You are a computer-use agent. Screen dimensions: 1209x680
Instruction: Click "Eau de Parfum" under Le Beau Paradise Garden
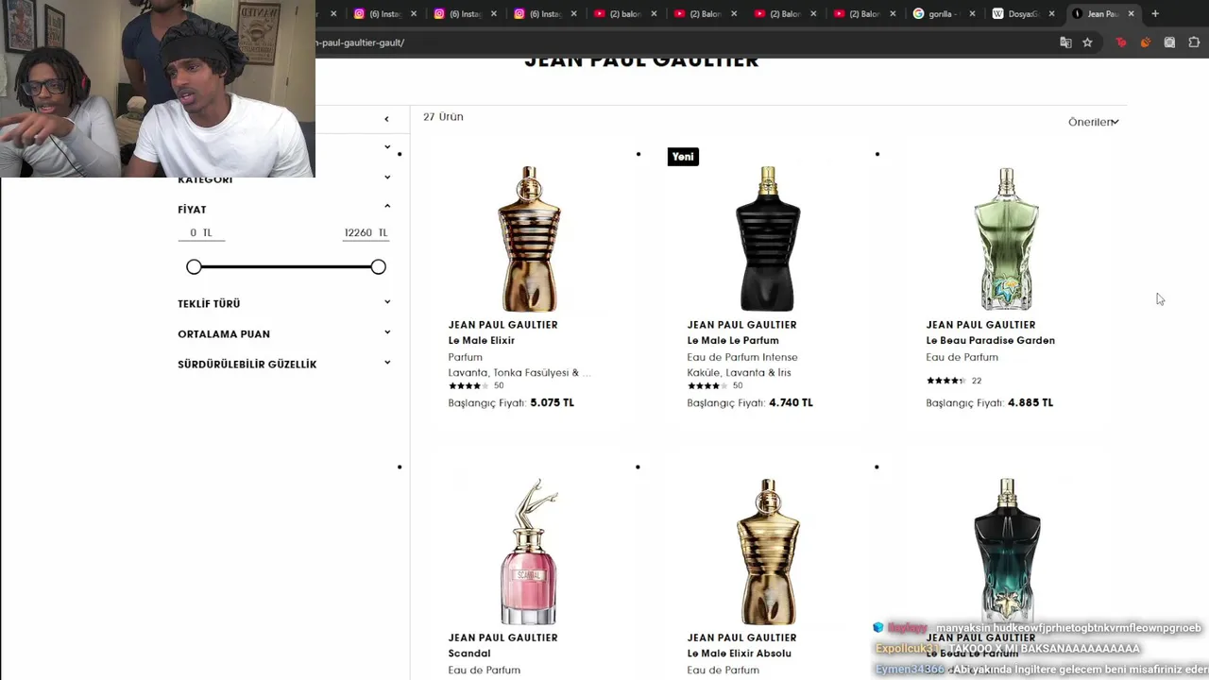(x=962, y=357)
